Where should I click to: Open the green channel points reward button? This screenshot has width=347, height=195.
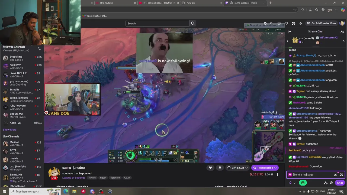tap(303, 183)
